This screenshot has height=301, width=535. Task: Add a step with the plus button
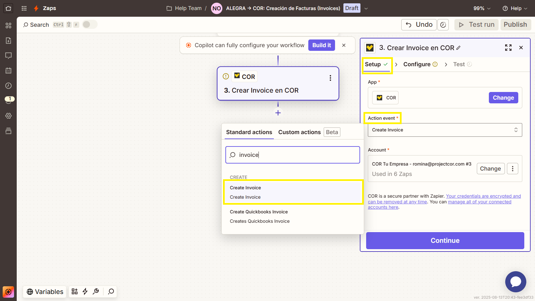[x=278, y=113]
